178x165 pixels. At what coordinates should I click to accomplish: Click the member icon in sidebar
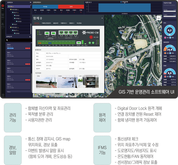point(3,25)
